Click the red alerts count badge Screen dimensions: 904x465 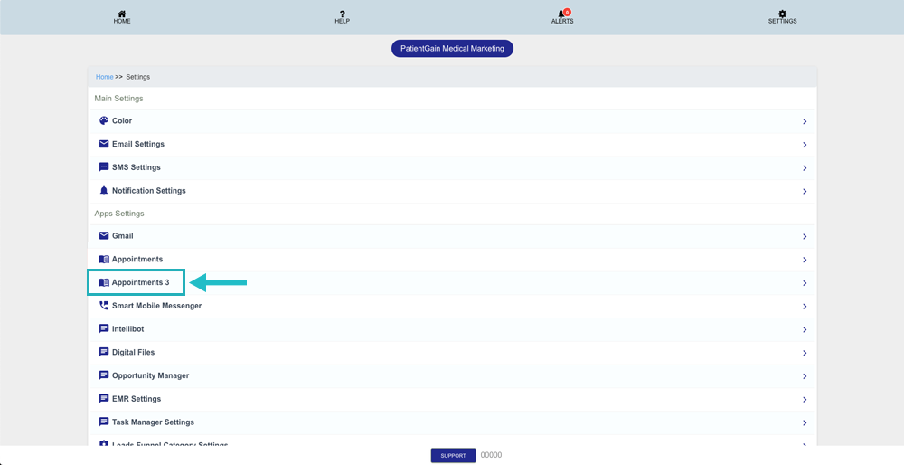(568, 12)
